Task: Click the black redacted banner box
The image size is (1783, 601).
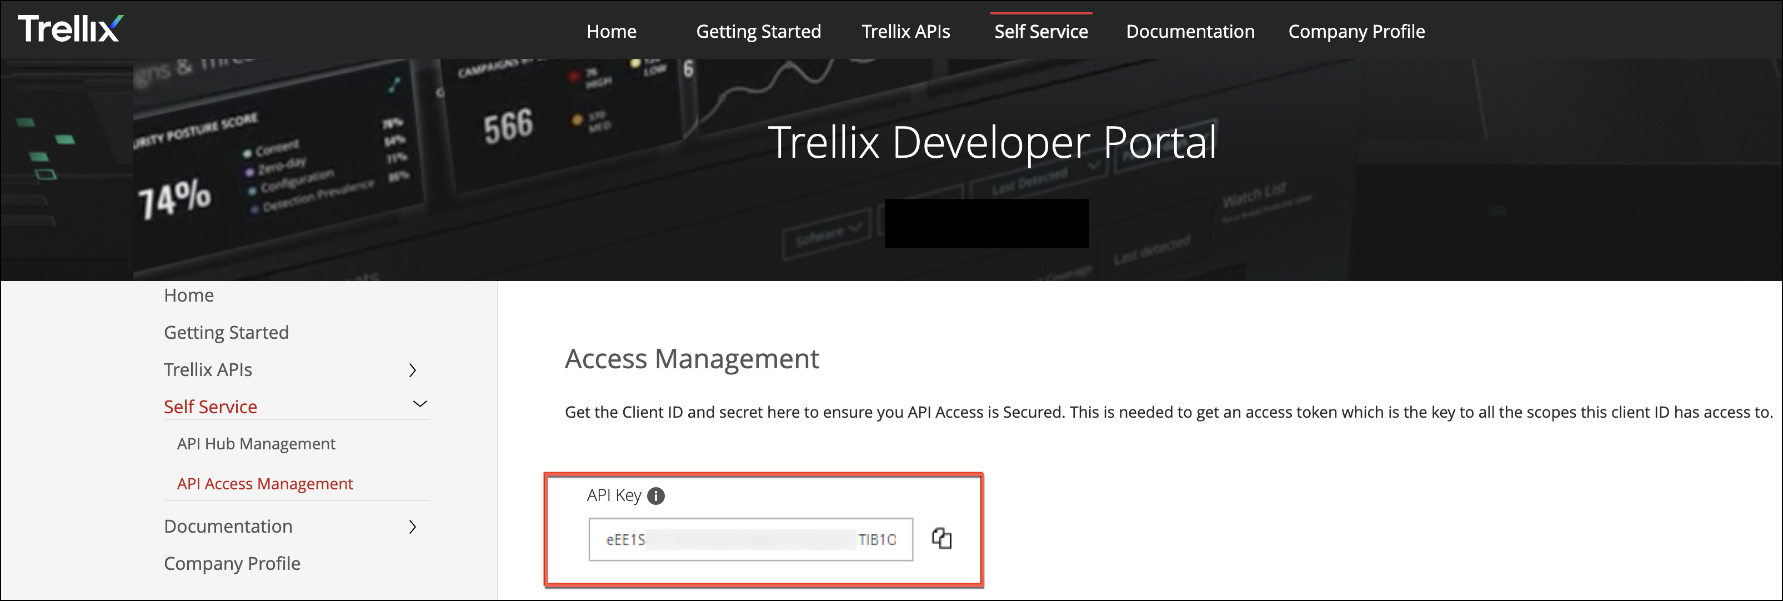Action: 986,224
